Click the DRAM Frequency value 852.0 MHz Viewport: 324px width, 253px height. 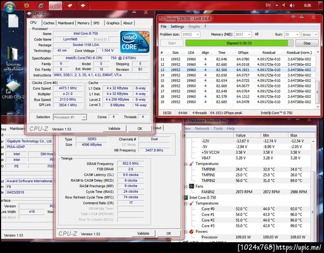[x=131, y=163]
